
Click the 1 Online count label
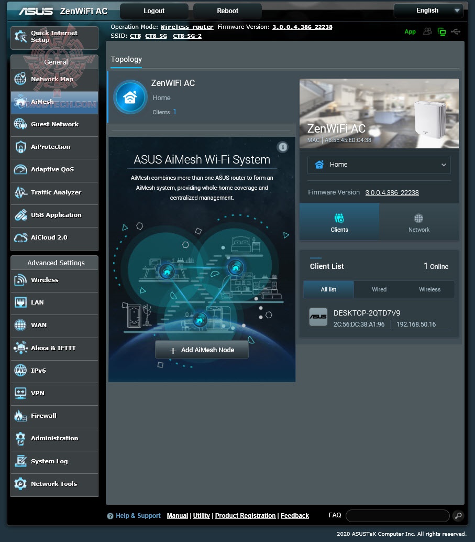pyautogui.click(x=436, y=266)
